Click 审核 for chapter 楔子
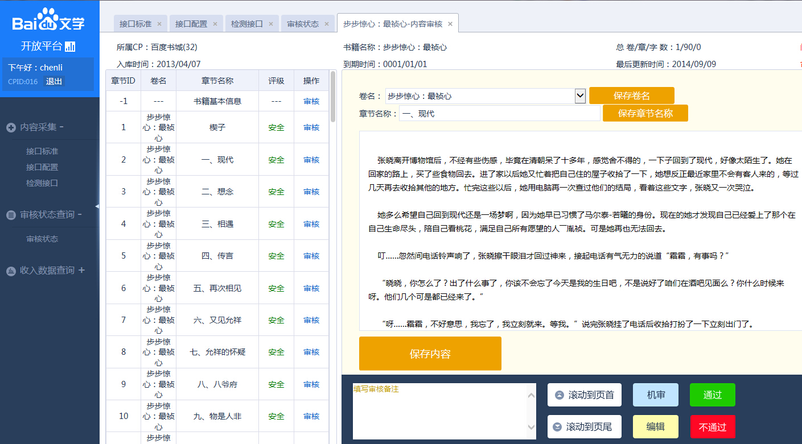The image size is (802, 444). coord(311,127)
